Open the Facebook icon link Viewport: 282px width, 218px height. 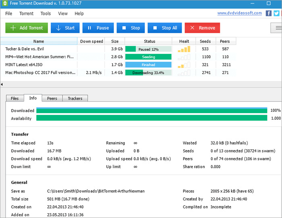coord(269,13)
